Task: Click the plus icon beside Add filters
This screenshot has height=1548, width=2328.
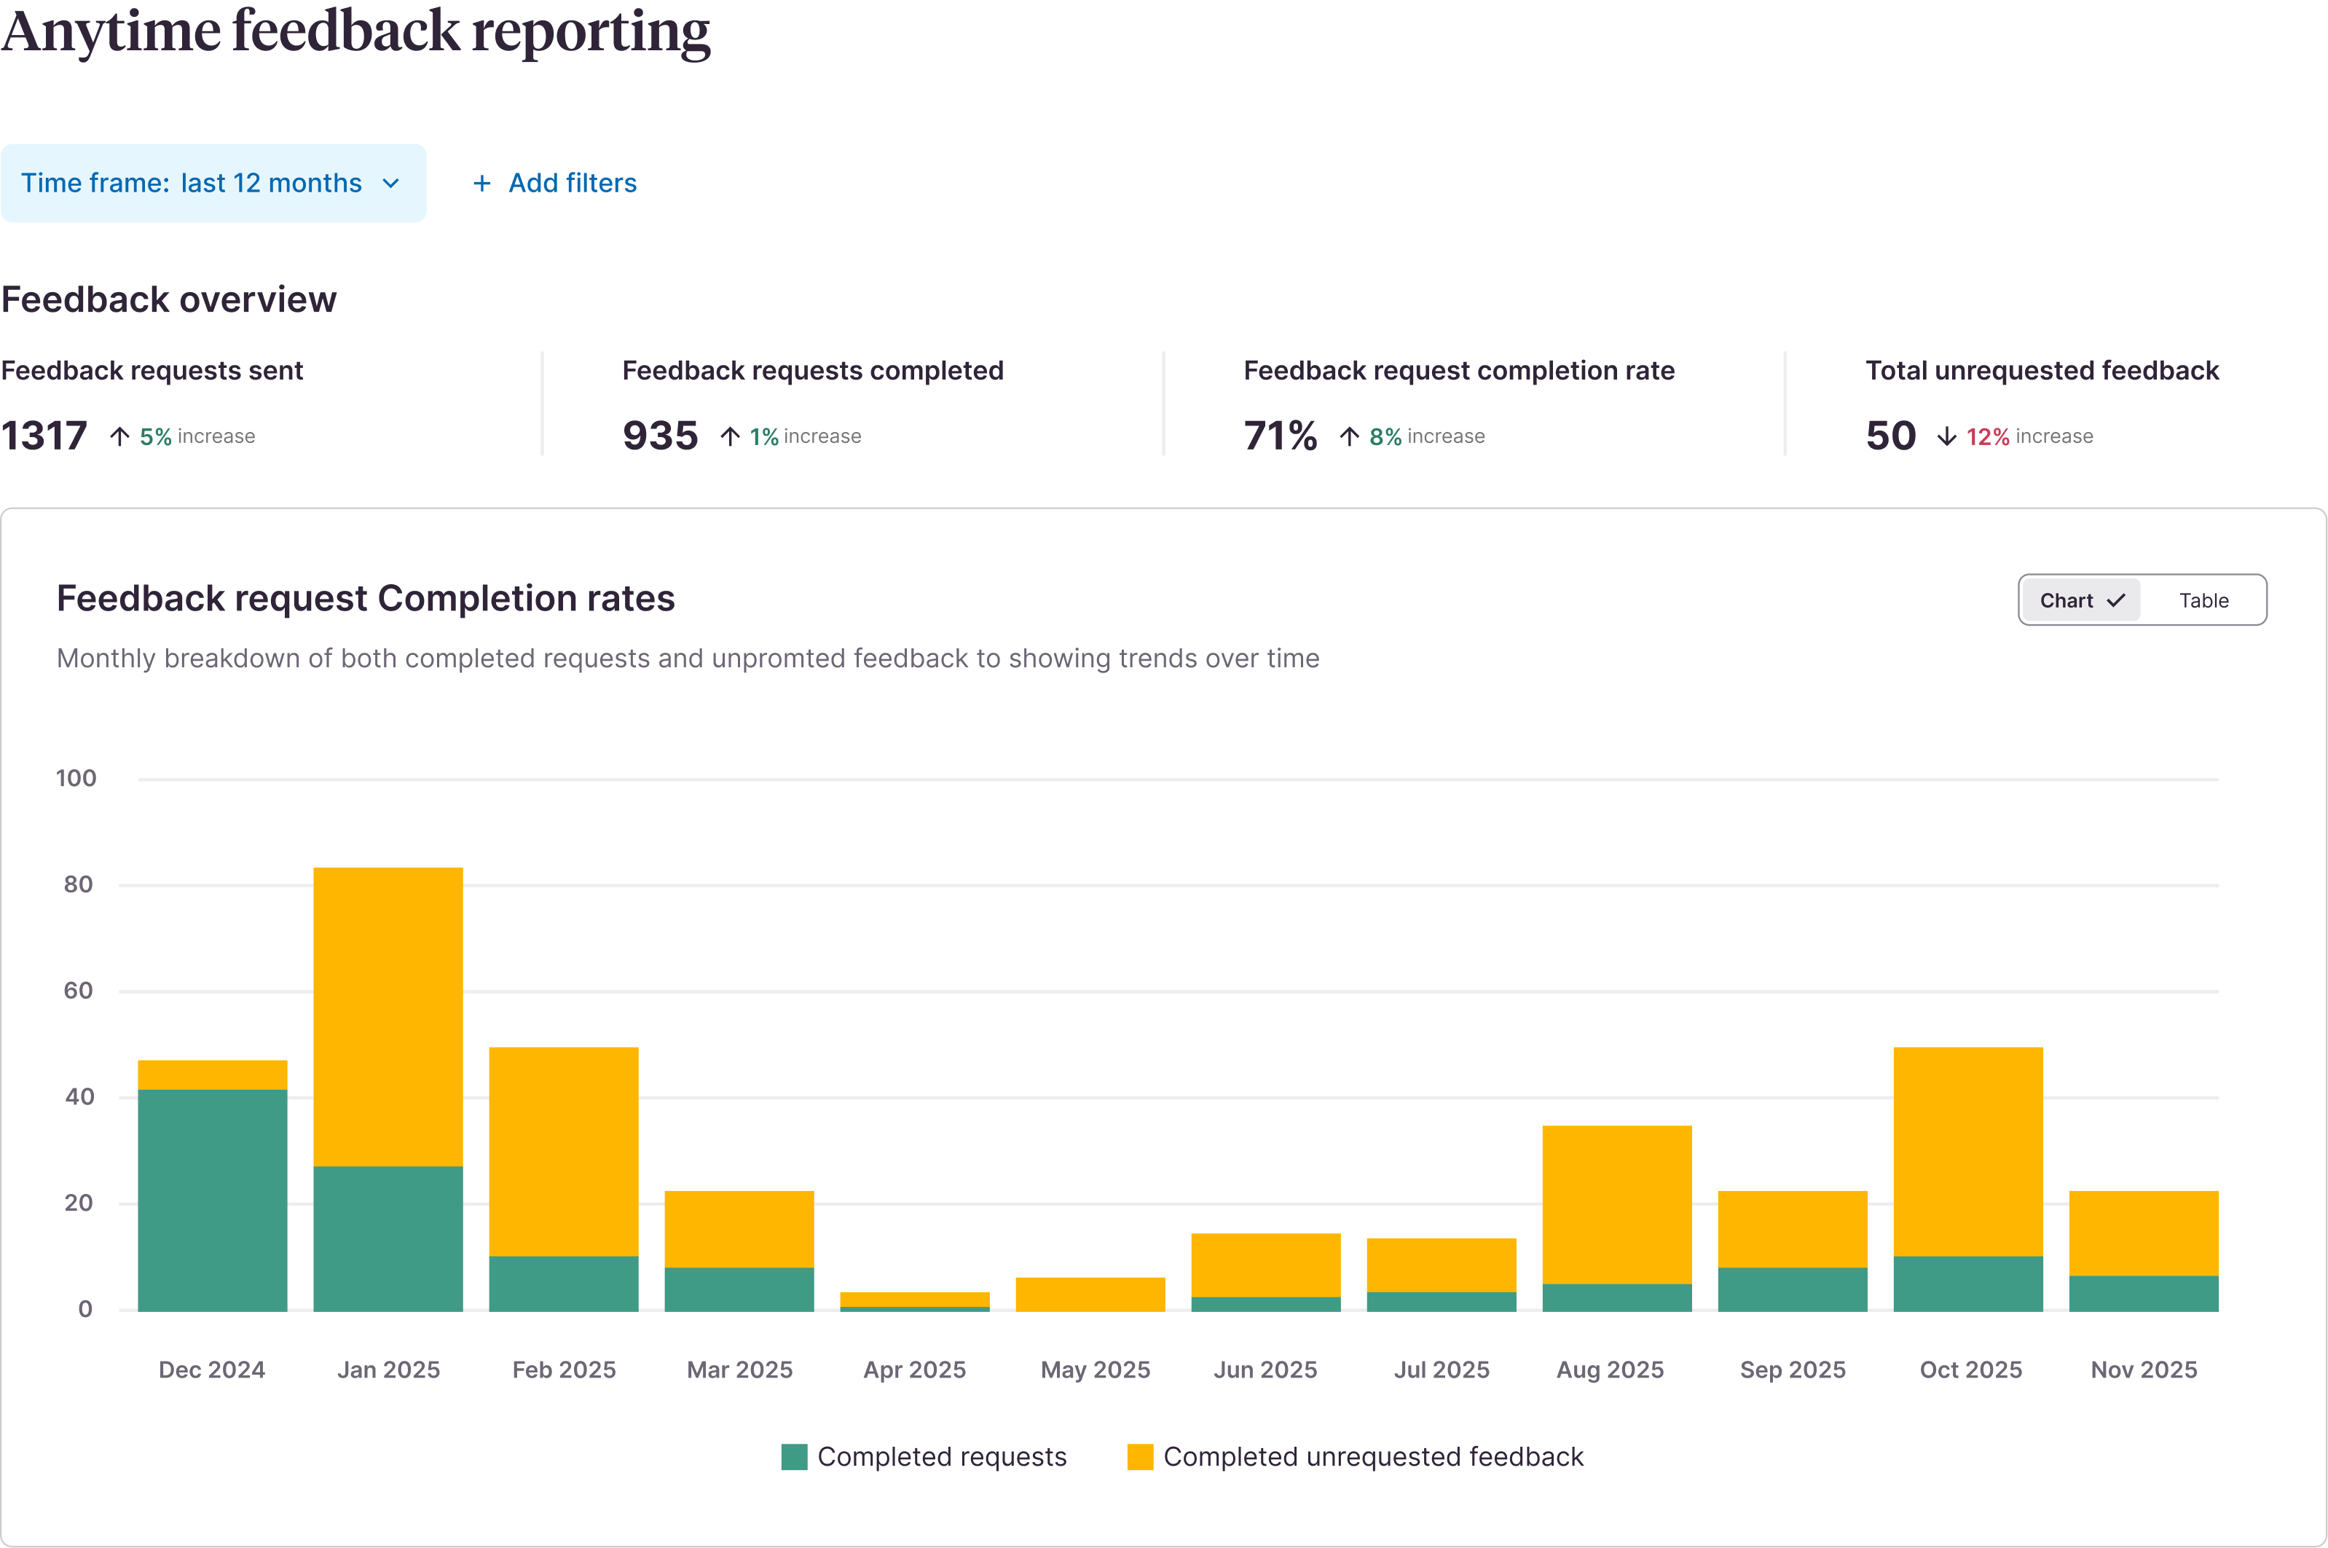Action: pyautogui.click(x=481, y=184)
